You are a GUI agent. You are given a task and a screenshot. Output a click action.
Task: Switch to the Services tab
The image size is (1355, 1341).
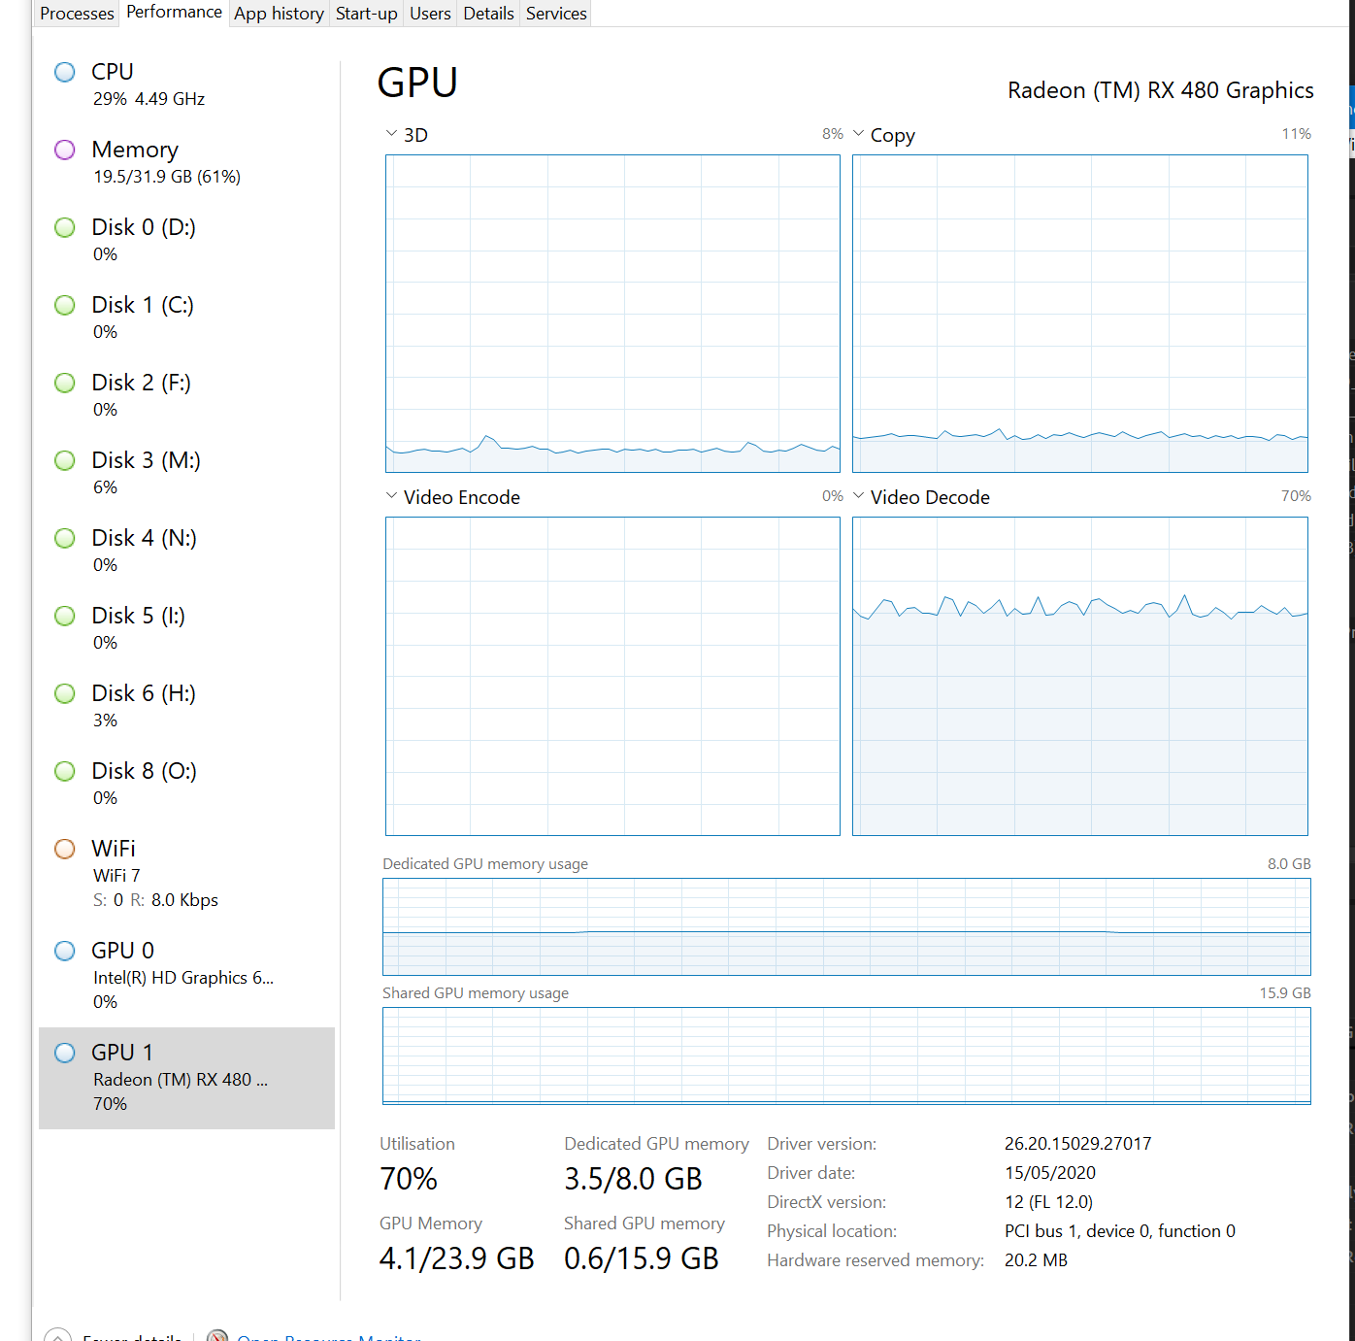point(555,13)
